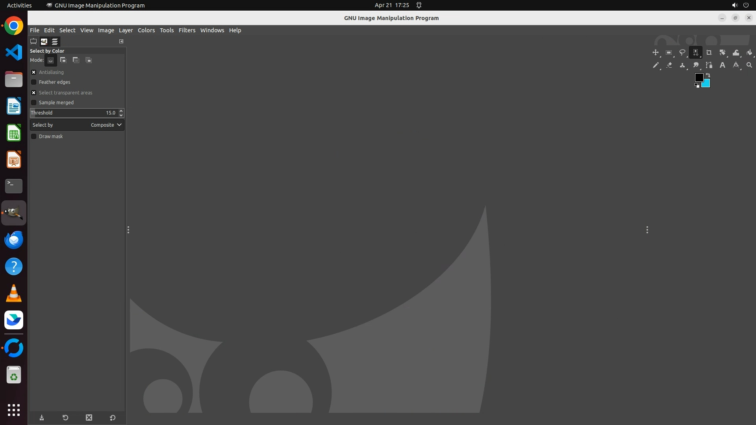Viewport: 756px width, 425px height.
Task: Choose the Zoom magnifier tool
Action: point(749,65)
